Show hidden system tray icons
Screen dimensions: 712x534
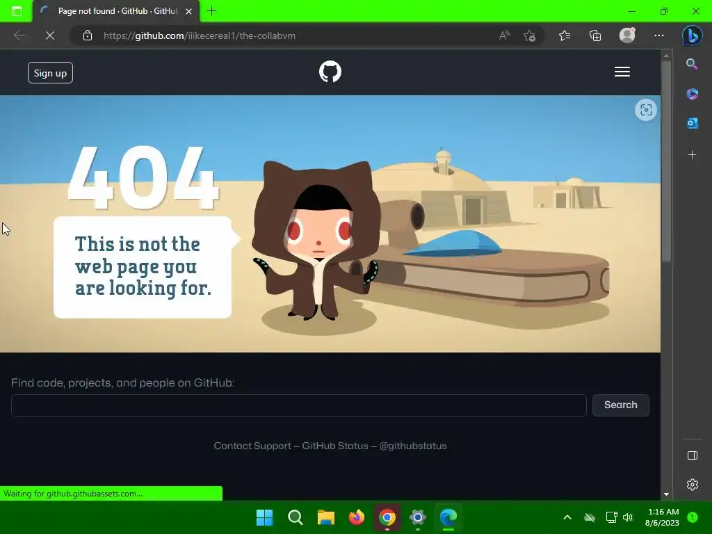click(x=567, y=517)
